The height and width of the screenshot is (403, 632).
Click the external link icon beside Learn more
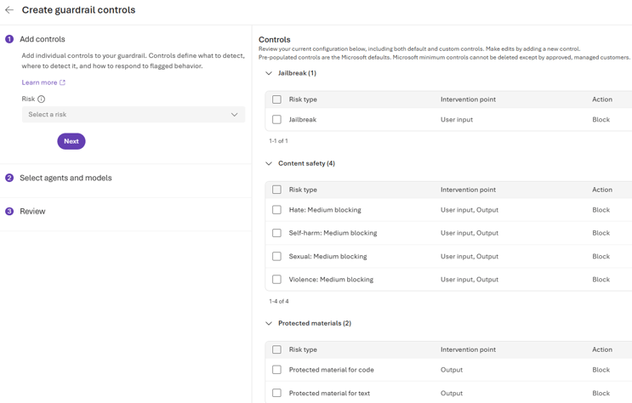pos(62,82)
